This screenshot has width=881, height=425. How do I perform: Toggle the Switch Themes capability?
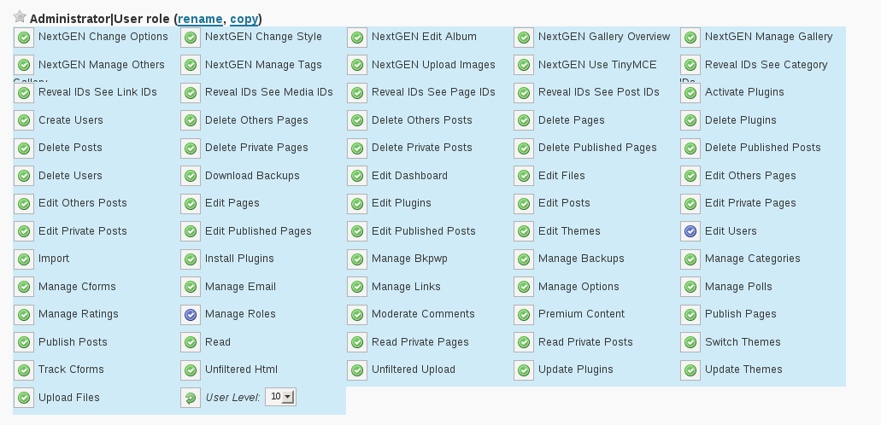pyautogui.click(x=690, y=342)
